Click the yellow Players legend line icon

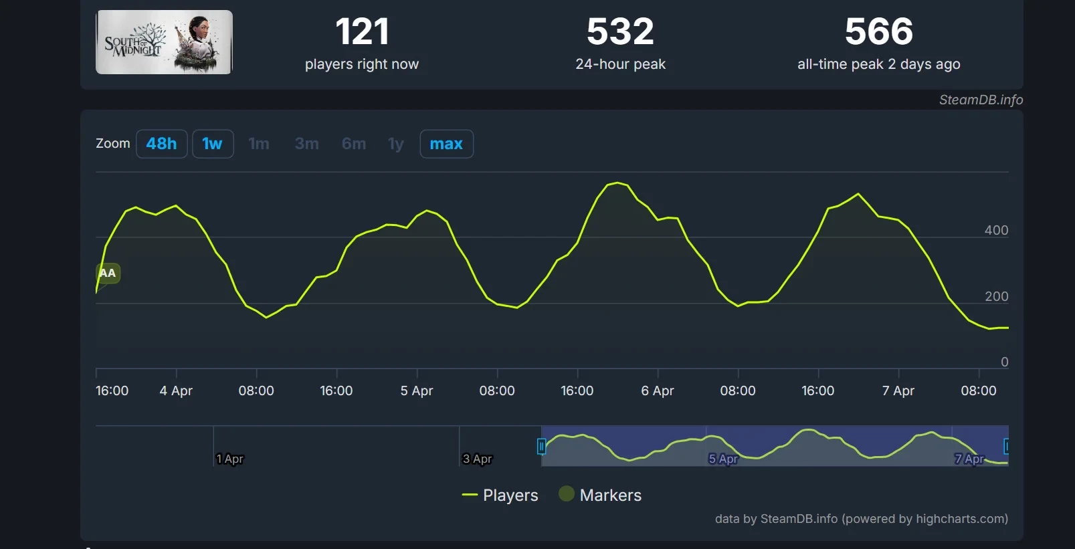click(x=470, y=496)
